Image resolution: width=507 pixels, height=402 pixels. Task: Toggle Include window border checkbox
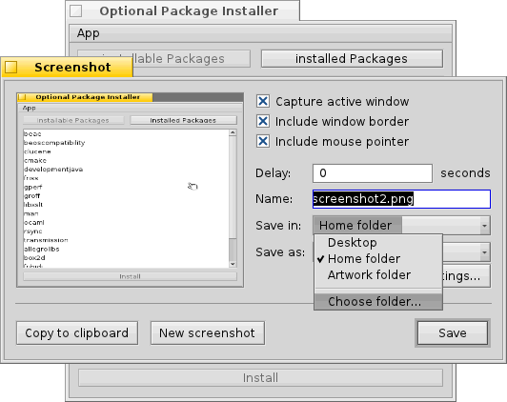point(263,122)
